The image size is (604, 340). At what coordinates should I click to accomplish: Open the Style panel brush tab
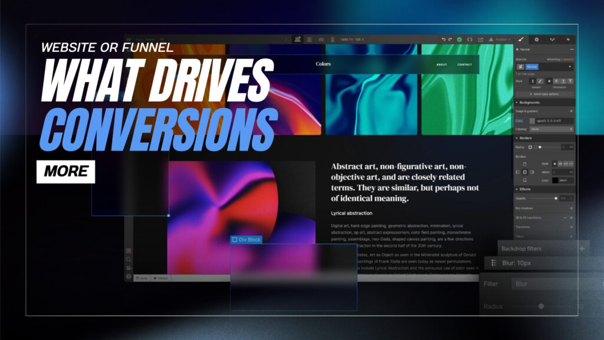[x=520, y=40]
